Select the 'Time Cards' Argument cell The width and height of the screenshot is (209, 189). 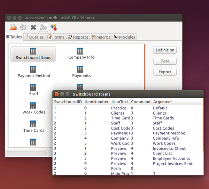pos(163,118)
